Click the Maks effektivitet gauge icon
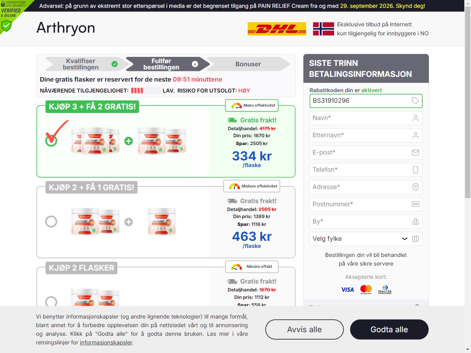The image size is (471, 353). coord(237,106)
